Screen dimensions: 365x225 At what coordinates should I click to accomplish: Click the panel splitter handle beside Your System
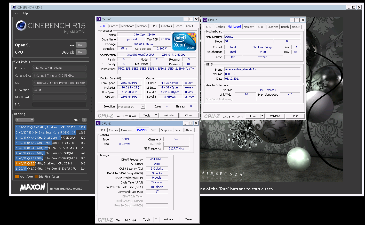(x=91, y=105)
